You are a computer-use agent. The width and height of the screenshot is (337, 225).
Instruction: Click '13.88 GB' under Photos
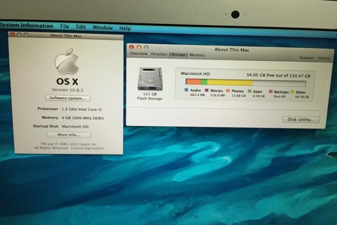point(238,96)
